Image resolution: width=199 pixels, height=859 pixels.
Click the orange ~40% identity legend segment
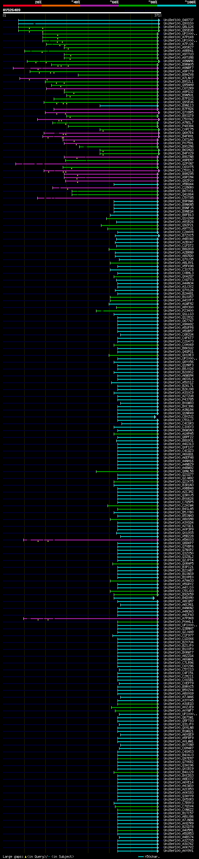[61, 6]
